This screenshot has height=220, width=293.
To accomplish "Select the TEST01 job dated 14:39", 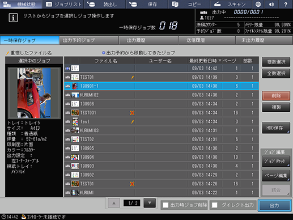I will [x=162, y=77].
